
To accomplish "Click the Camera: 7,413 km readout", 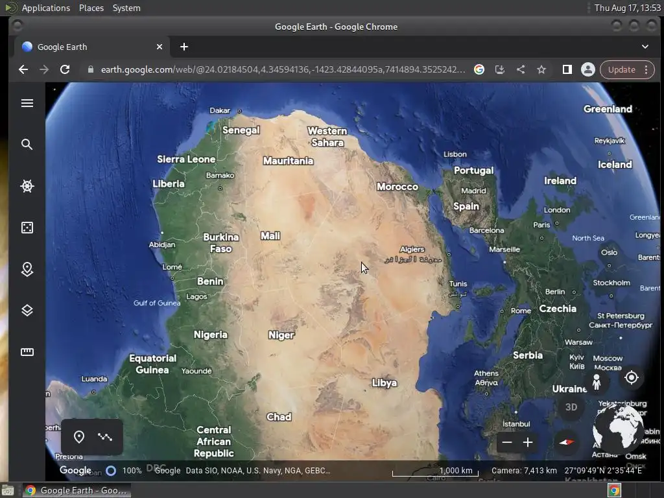I will point(524,471).
